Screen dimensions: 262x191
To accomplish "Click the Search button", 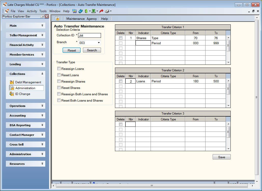I will [x=92, y=50].
